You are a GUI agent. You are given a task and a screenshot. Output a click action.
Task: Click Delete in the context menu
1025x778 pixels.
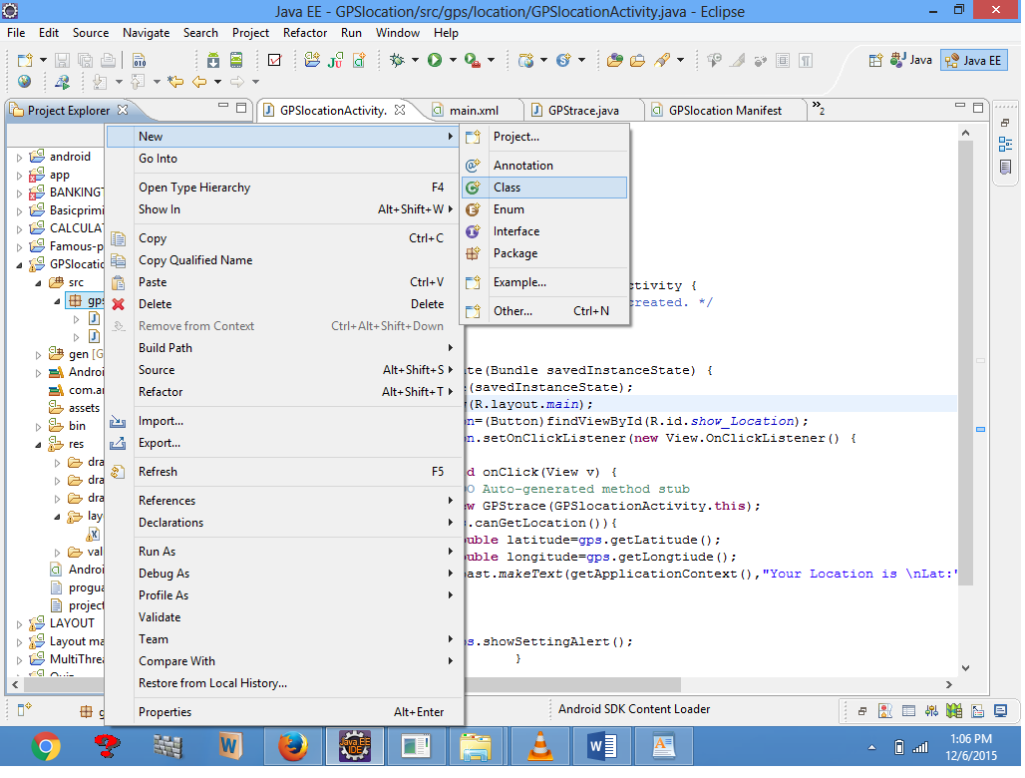pyautogui.click(x=155, y=304)
